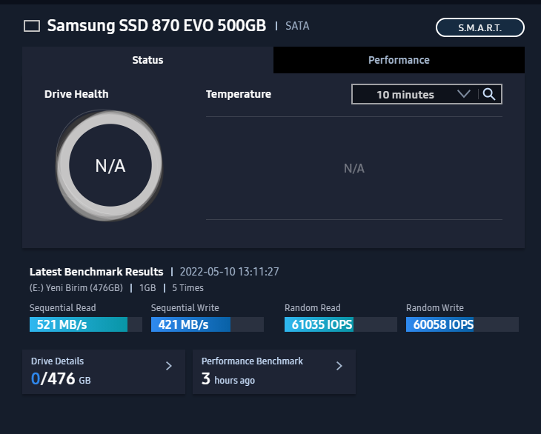Open the Performance Benchmark card

pyautogui.click(x=274, y=372)
